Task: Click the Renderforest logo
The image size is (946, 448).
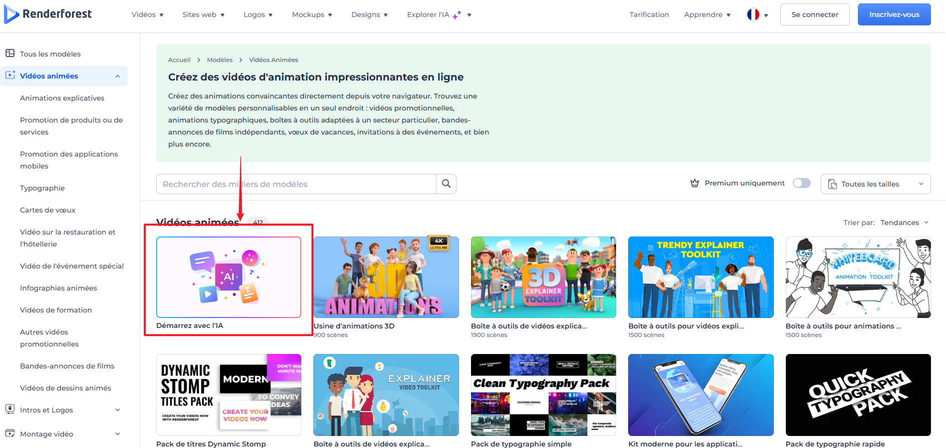Action: 48,14
